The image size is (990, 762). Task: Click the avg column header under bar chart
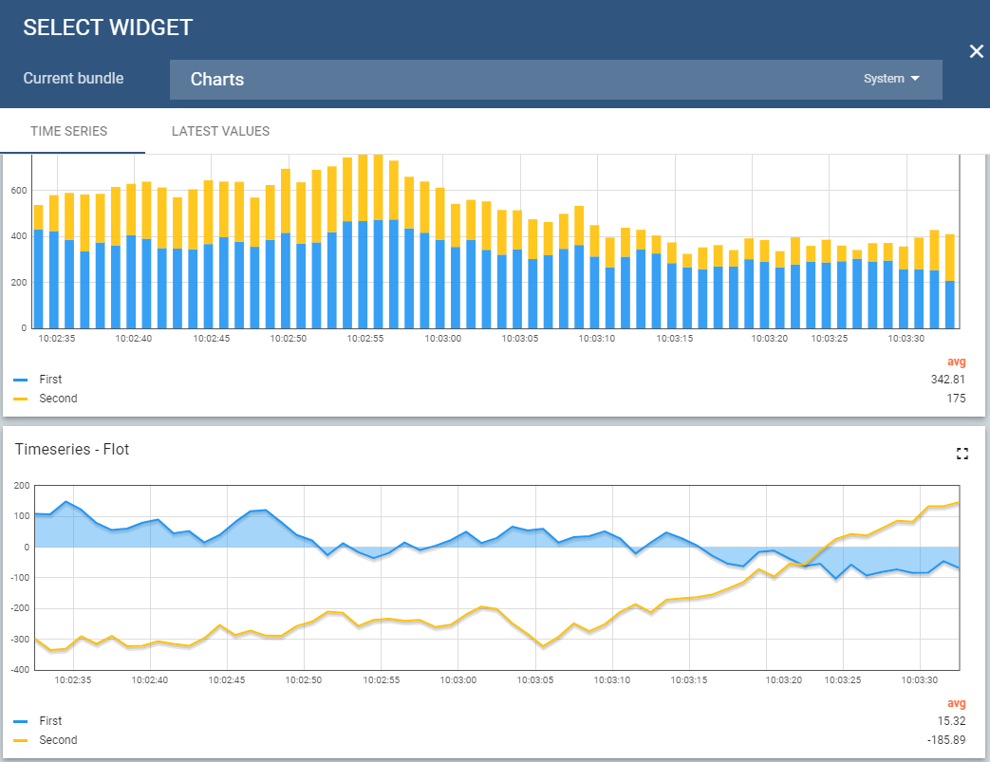pos(956,362)
